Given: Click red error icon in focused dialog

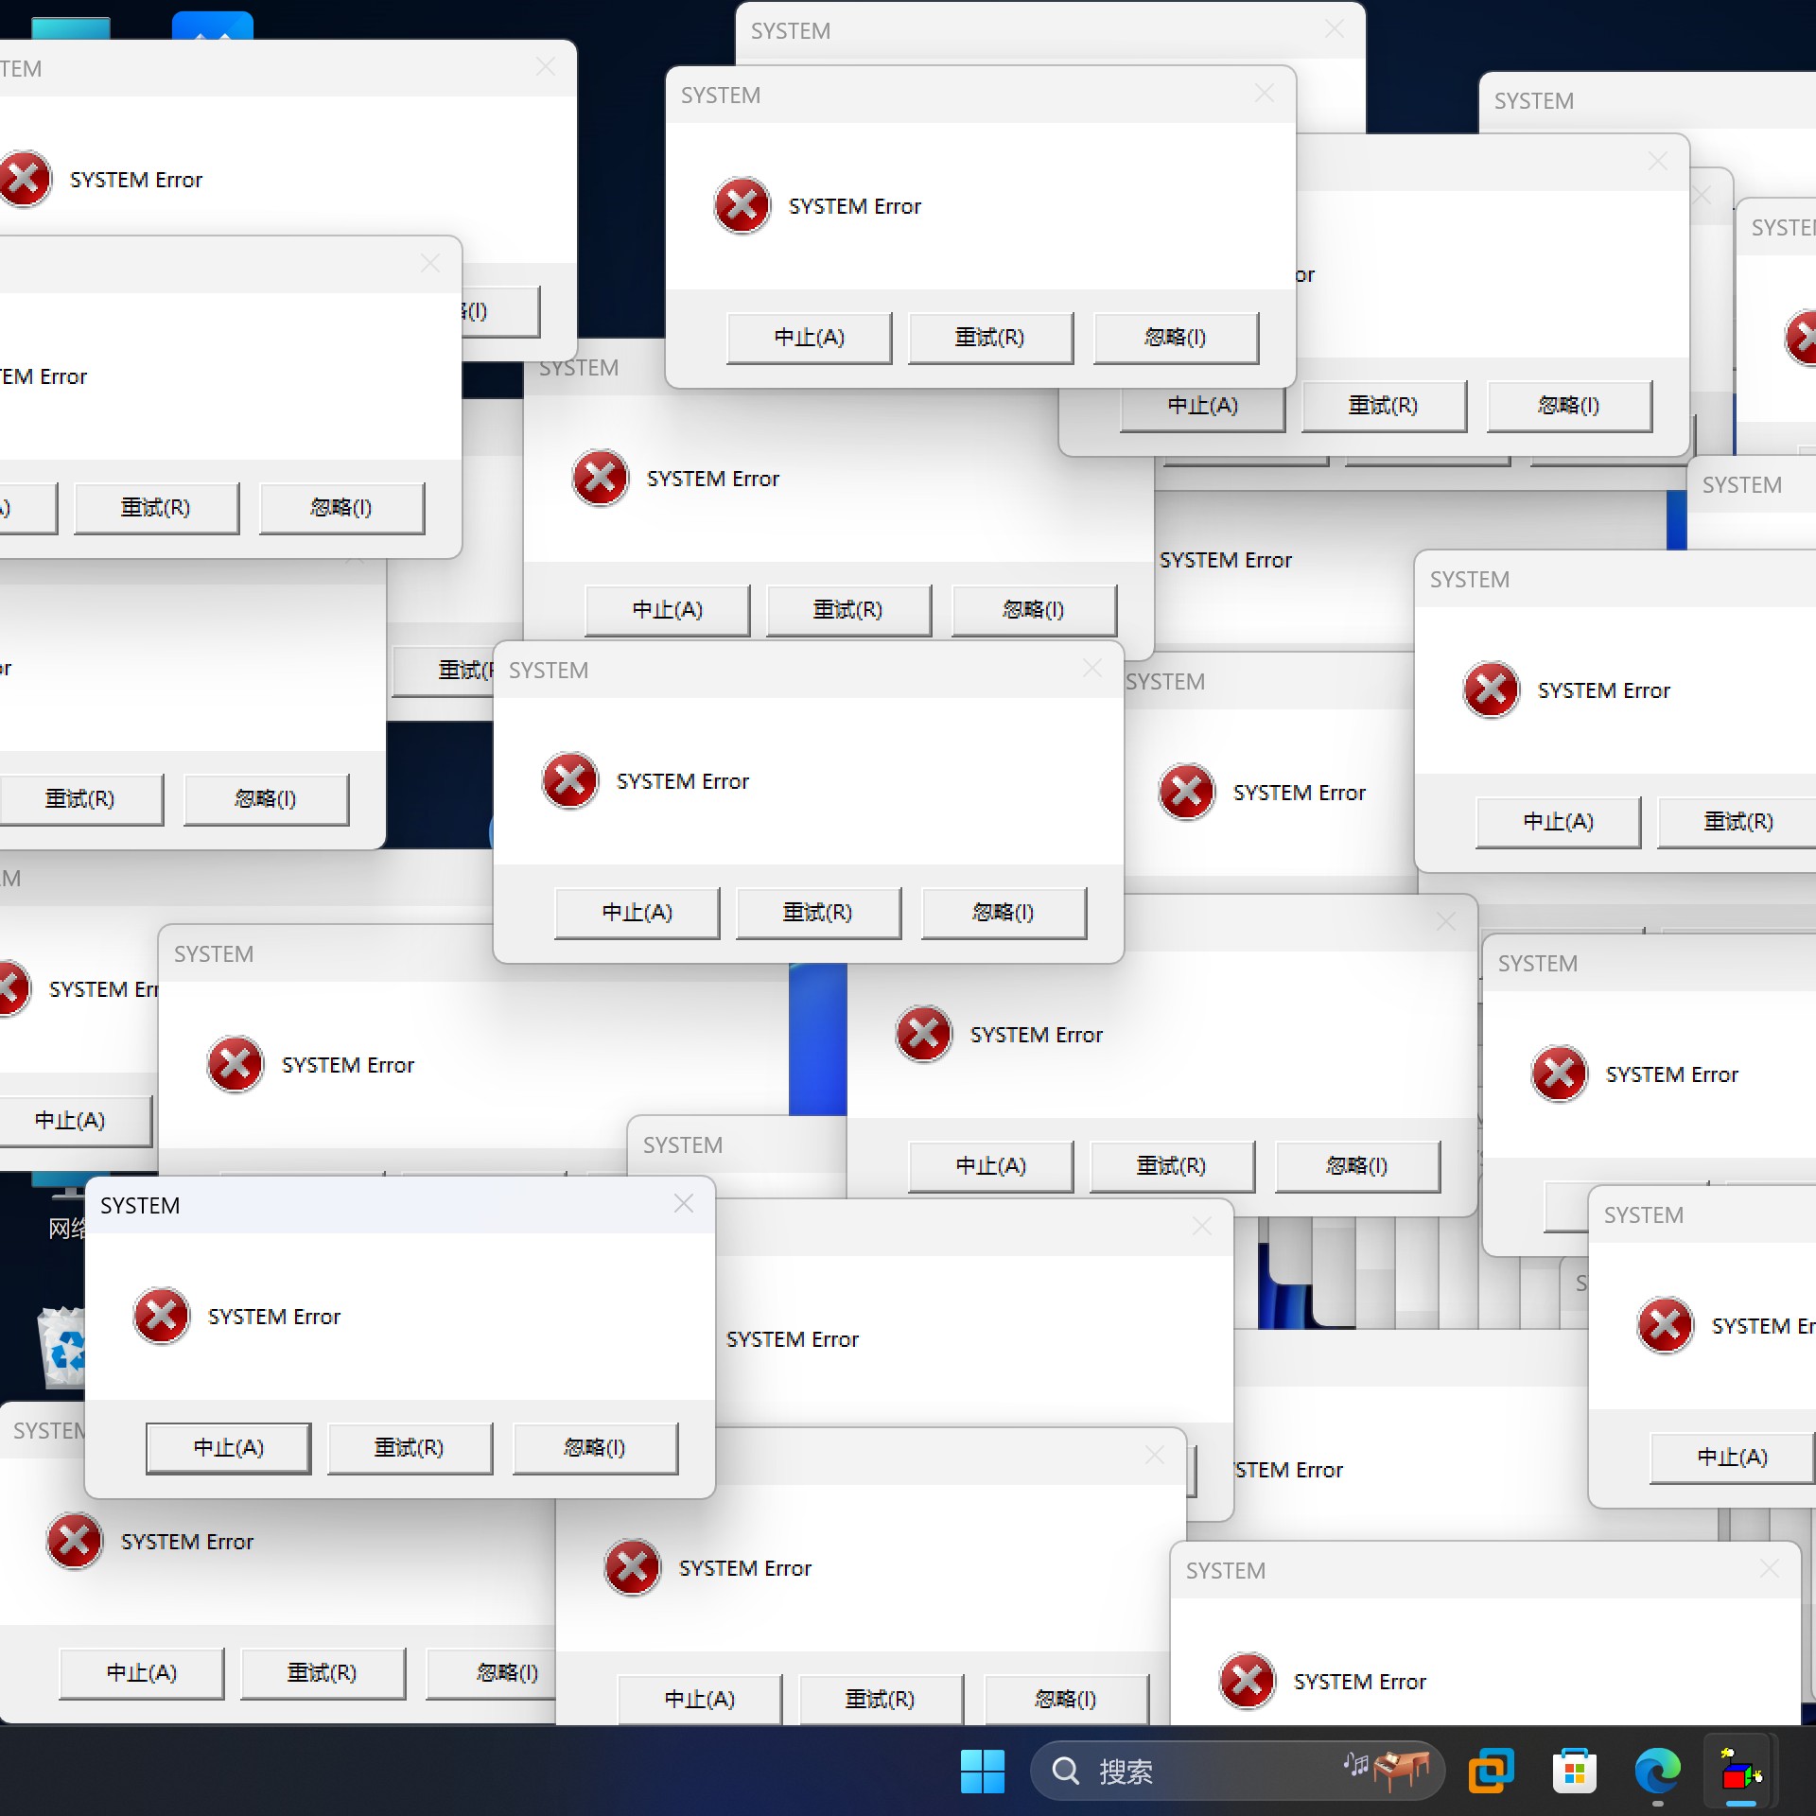Looking at the screenshot, I should [x=162, y=1316].
